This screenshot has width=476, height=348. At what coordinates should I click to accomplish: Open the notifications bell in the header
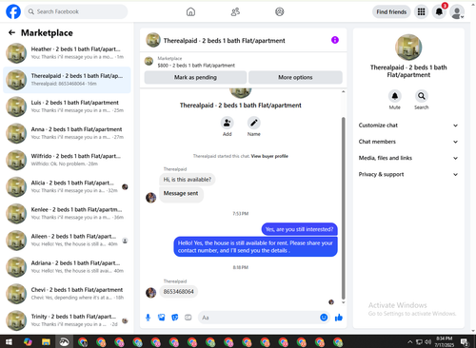coord(439,12)
